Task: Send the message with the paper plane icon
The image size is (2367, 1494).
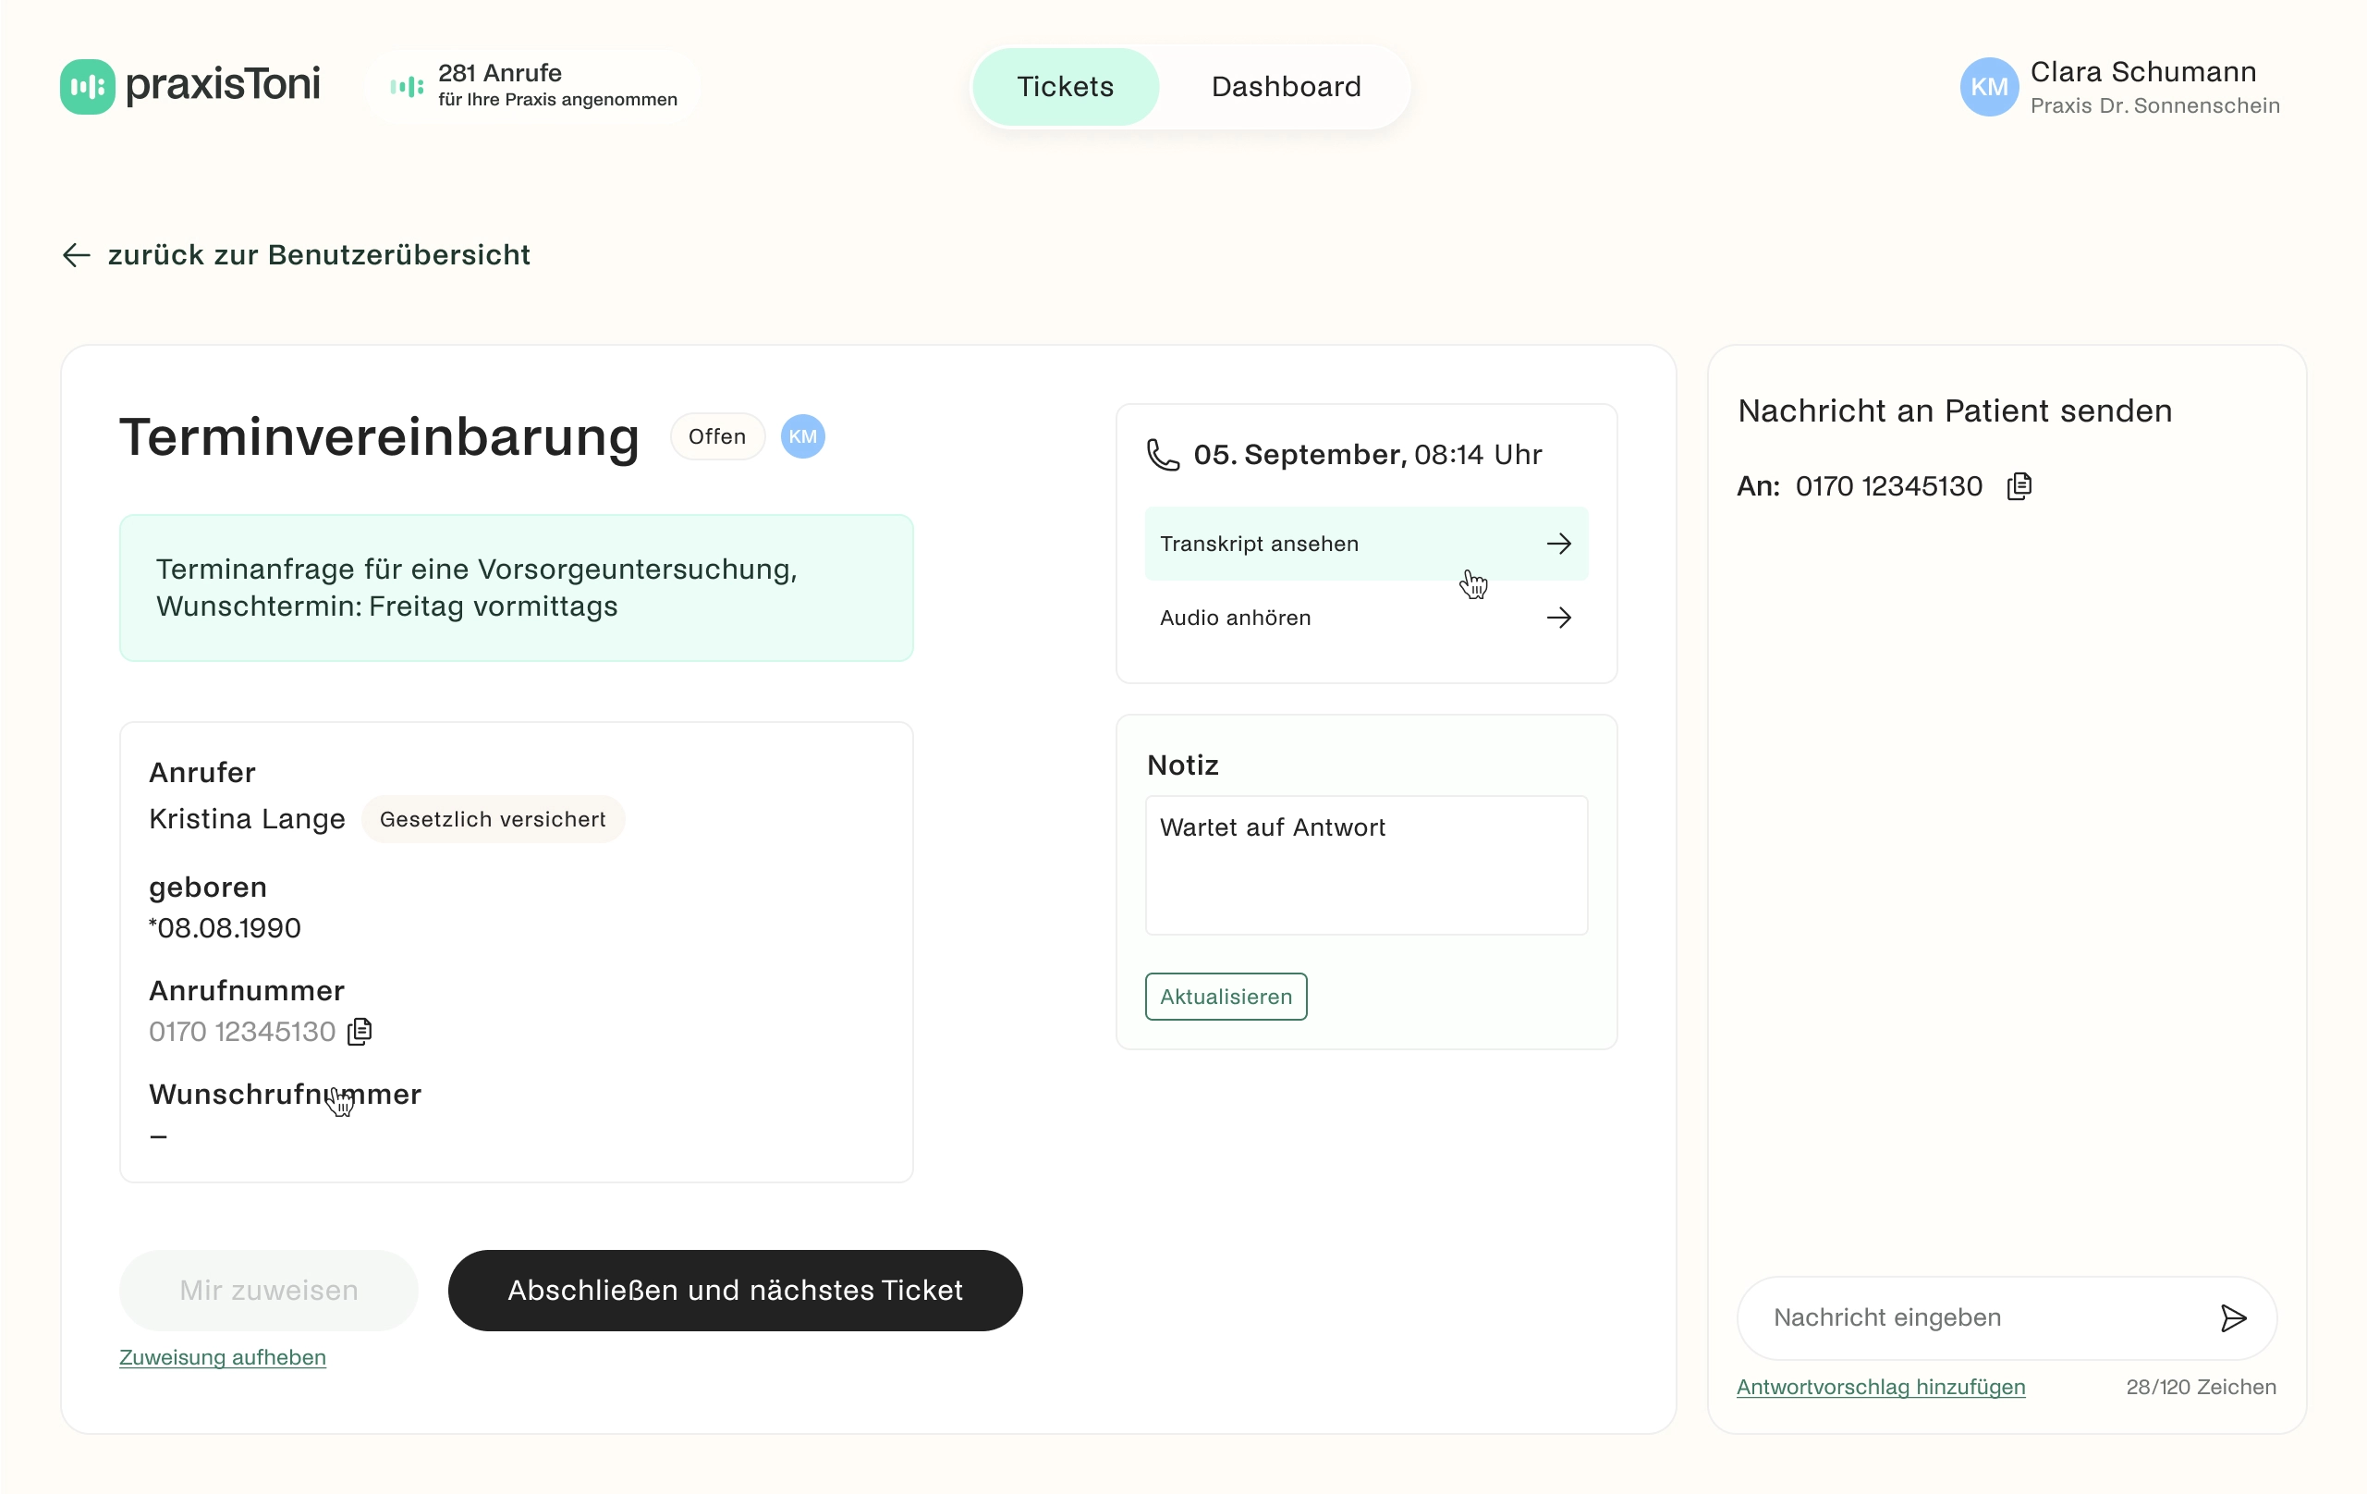Action: click(x=2234, y=1317)
